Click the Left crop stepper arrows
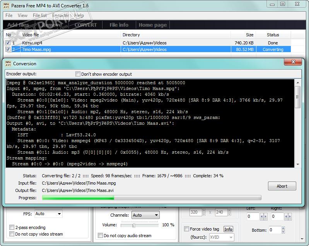 click(264, 217)
